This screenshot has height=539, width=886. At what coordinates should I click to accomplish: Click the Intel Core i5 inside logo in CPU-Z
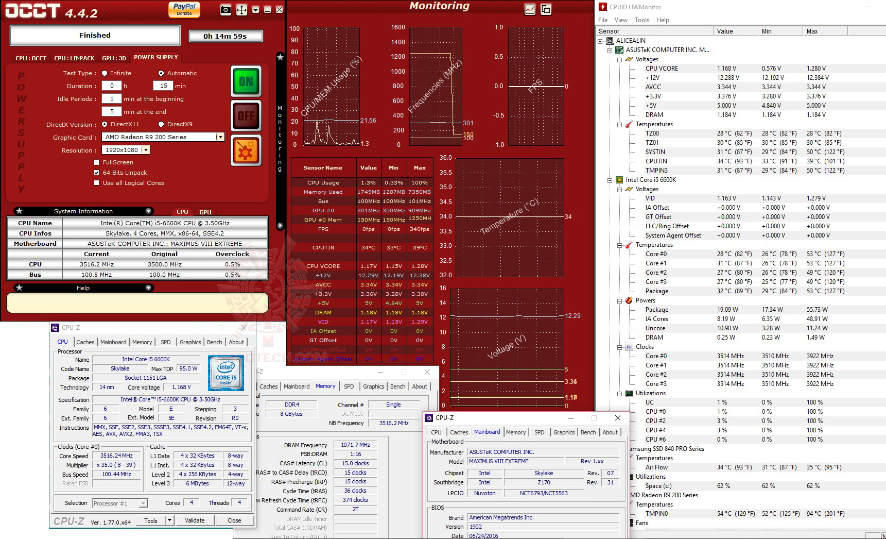tap(226, 373)
